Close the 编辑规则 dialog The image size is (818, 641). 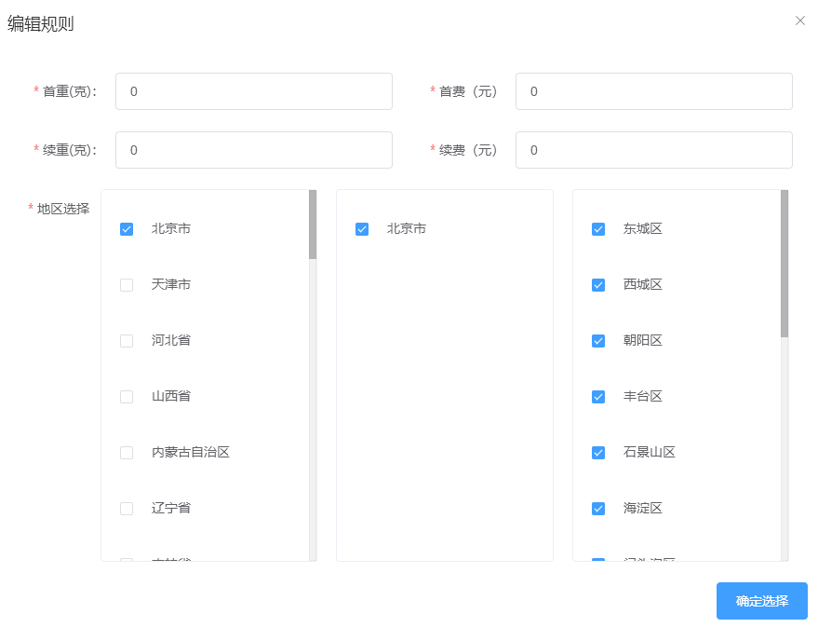pyautogui.click(x=799, y=20)
